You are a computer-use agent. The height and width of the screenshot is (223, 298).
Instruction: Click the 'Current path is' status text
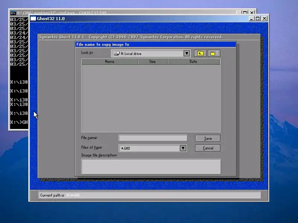coord(52,195)
